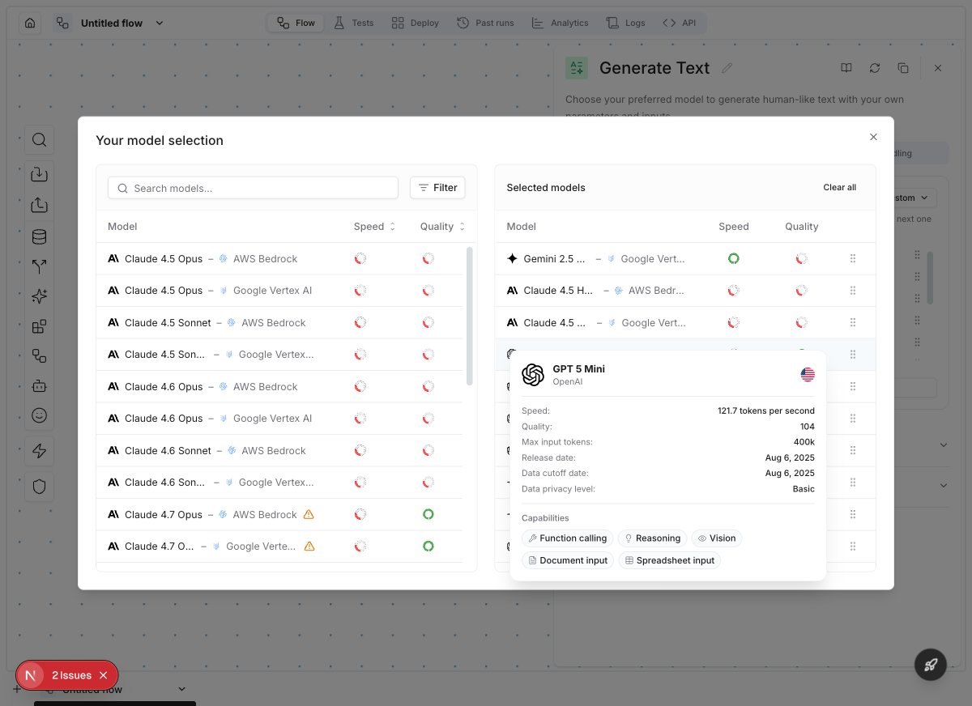
Task: Click the duplicate copy icon in Generate Text panel
Action: [x=903, y=68]
